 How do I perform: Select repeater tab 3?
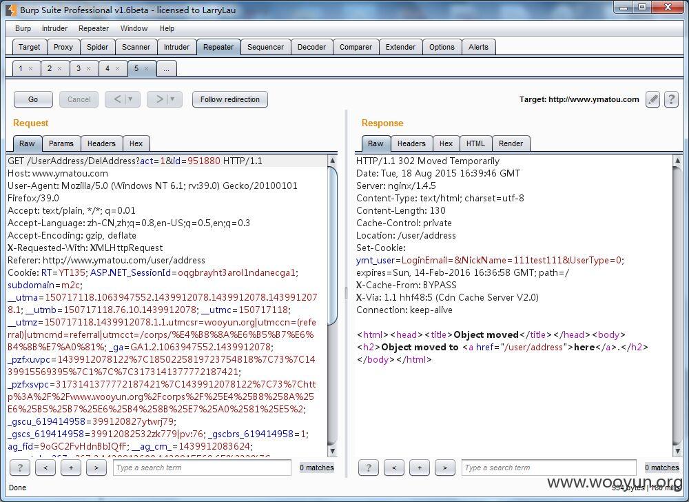point(79,68)
